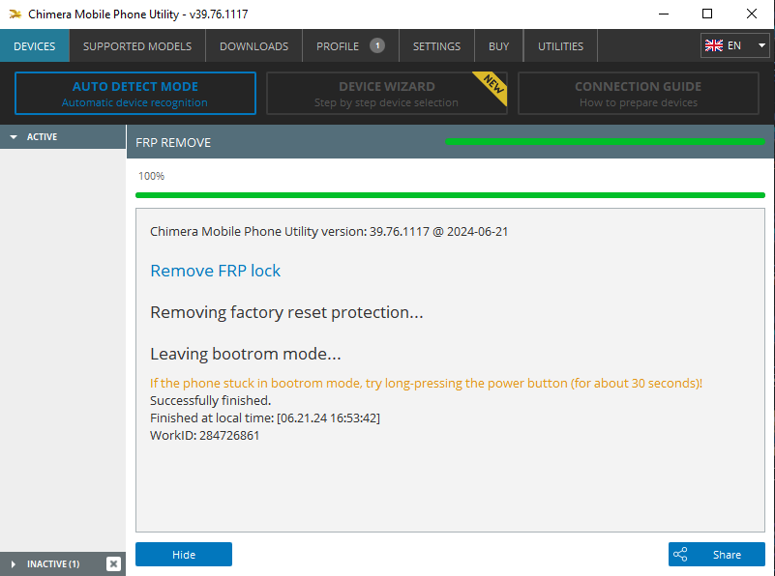The image size is (775, 576).
Task: Click the orange bootrom warning text
Action: click(x=426, y=383)
